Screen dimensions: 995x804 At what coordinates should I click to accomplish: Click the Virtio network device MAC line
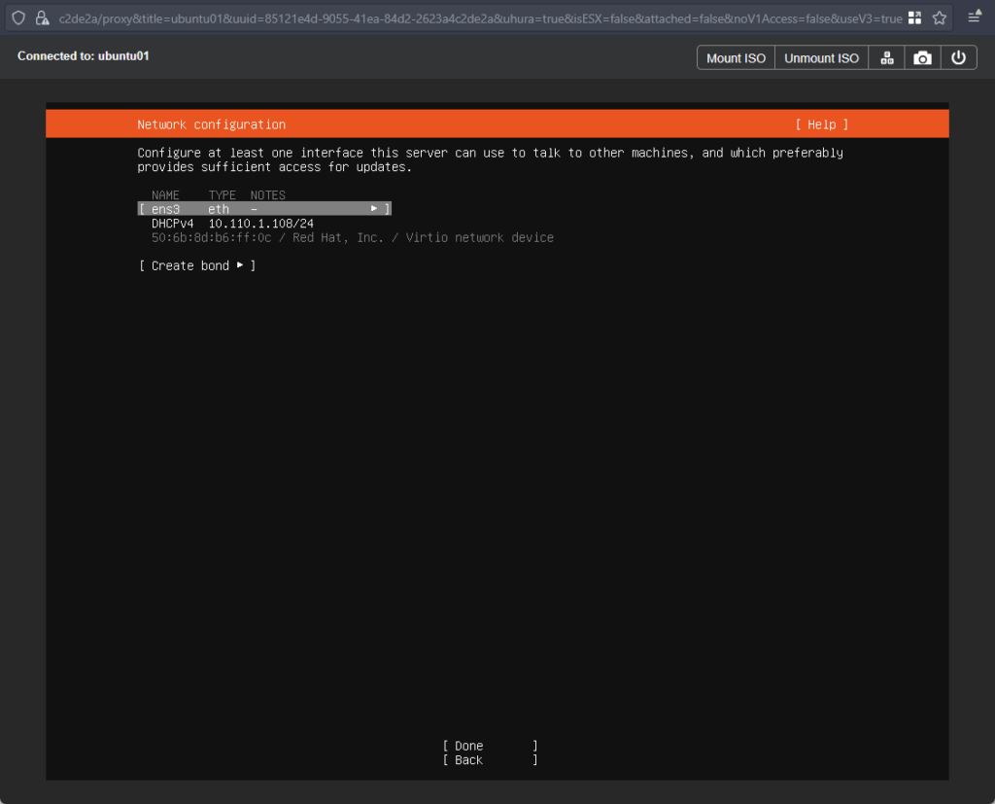pos(352,237)
